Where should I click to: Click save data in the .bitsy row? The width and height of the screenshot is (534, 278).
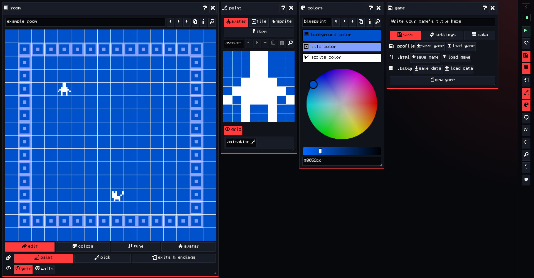[427, 69]
